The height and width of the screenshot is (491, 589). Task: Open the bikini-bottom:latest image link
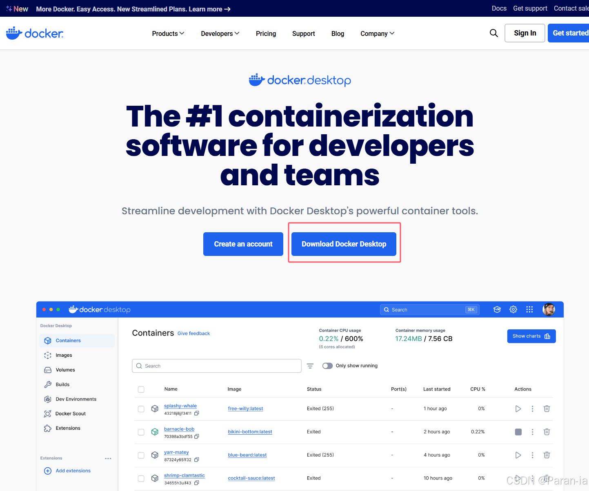pos(250,432)
